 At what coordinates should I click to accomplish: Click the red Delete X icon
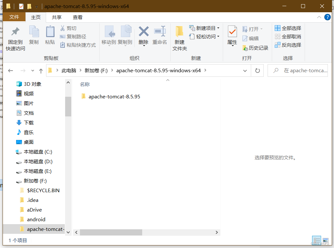[143, 35]
